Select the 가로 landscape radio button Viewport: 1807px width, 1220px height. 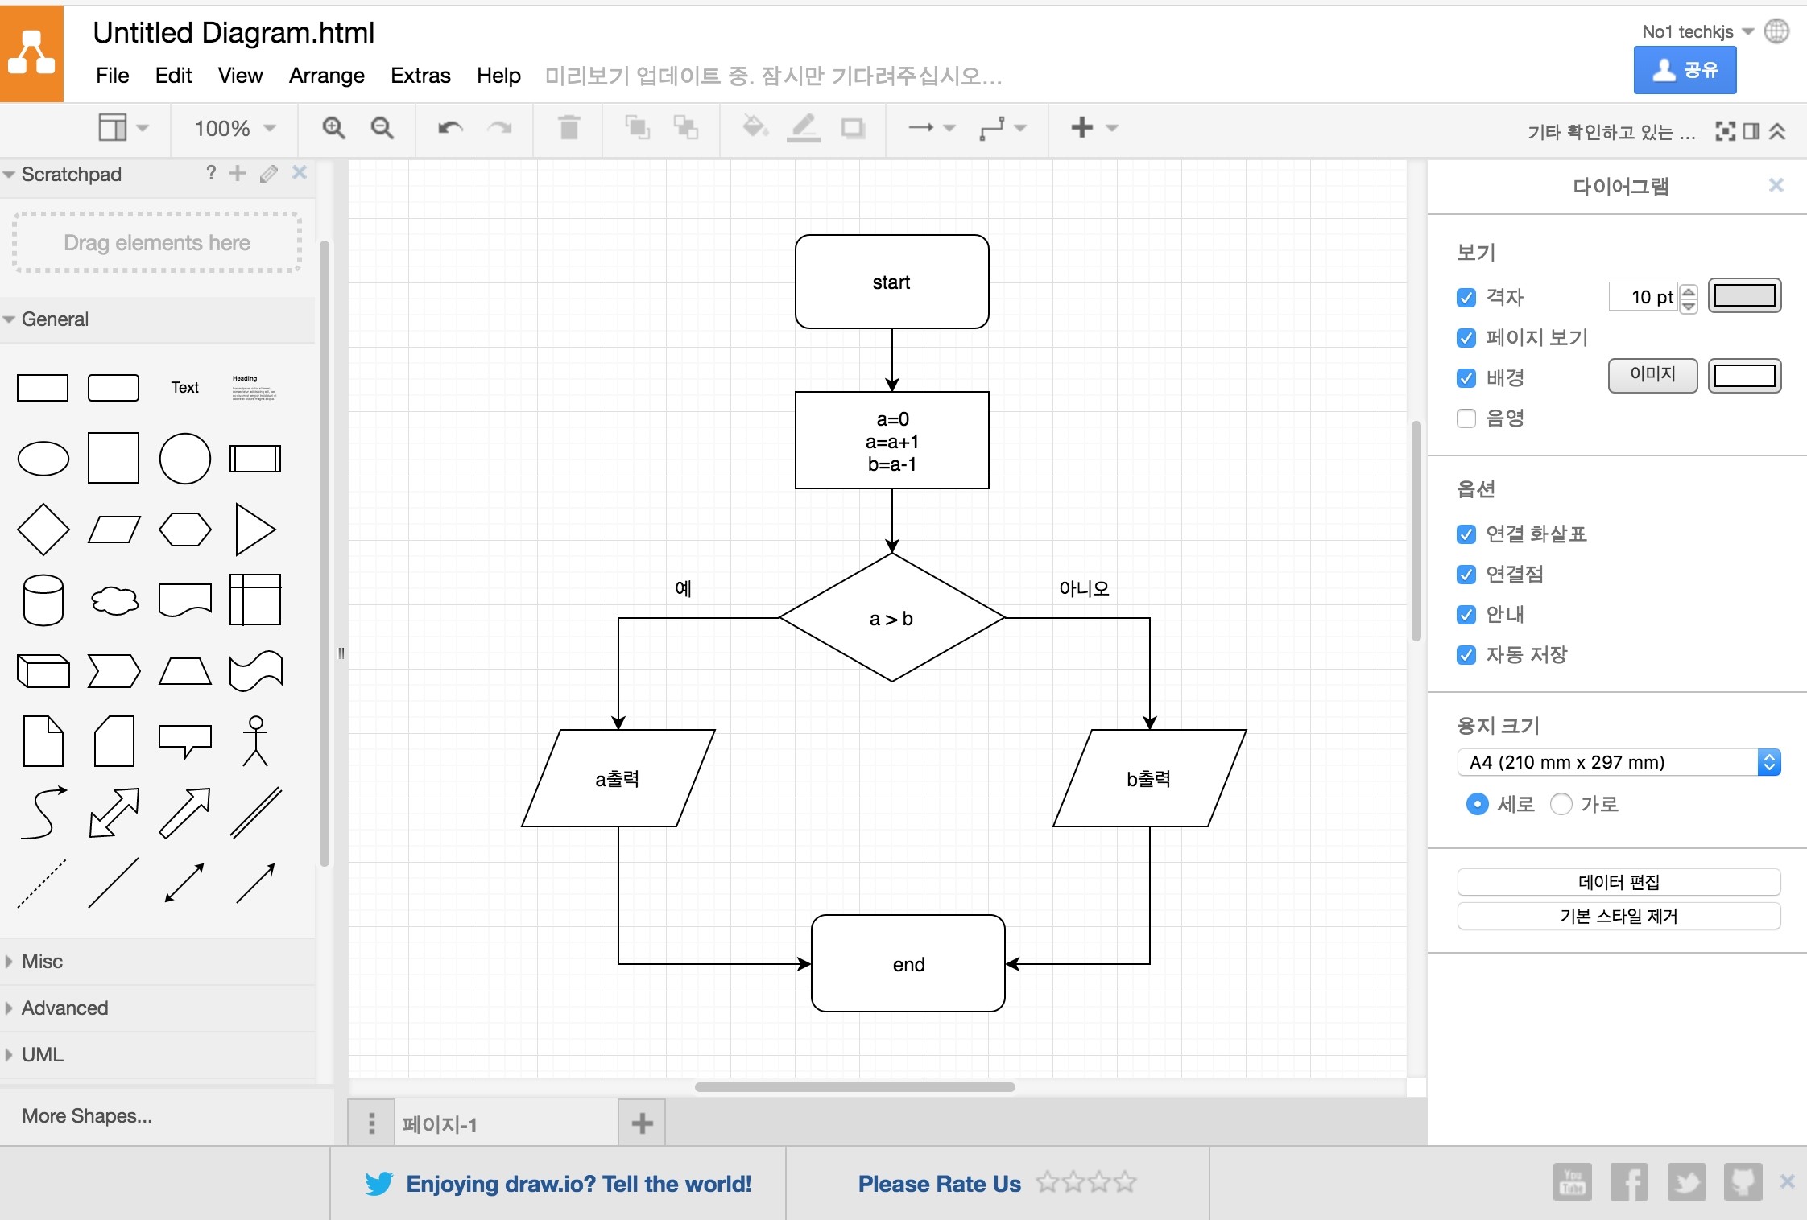pyautogui.click(x=1561, y=804)
